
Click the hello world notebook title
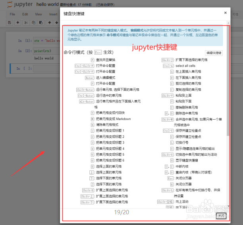click(47, 4)
